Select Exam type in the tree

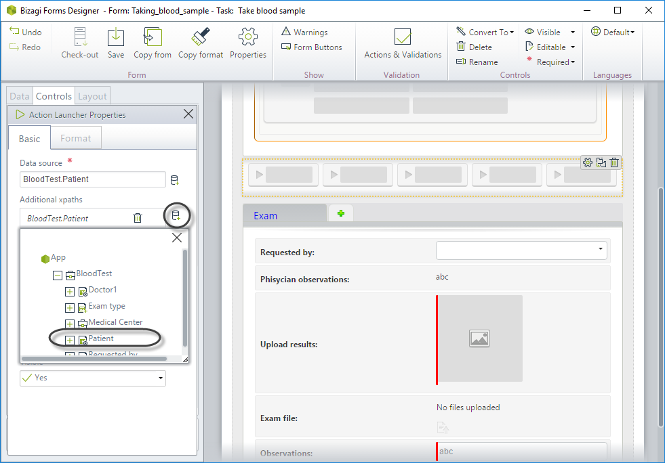click(106, 306)
